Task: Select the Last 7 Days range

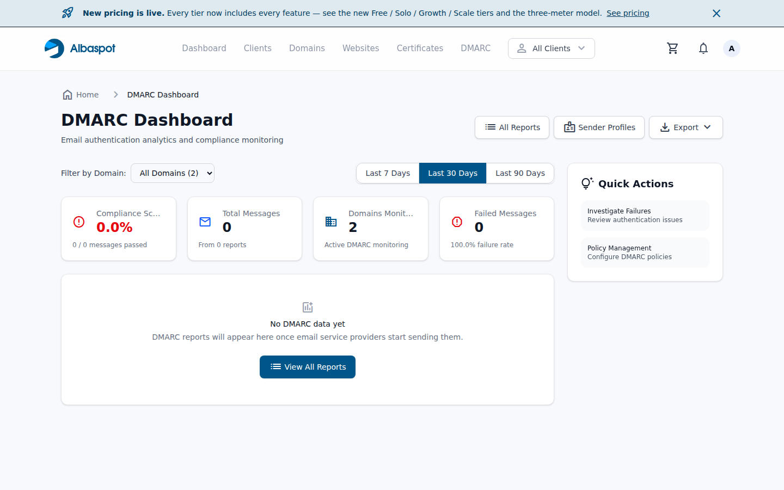Action: [388, 173]
